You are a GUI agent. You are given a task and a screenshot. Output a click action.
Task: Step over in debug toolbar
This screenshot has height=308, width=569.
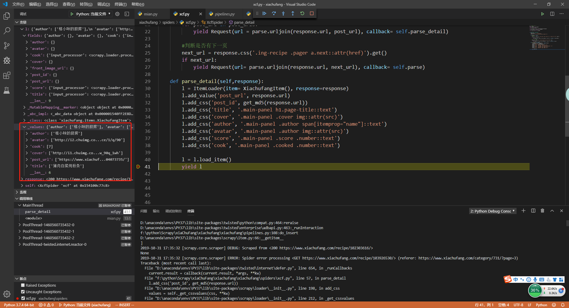click(274, 13)
